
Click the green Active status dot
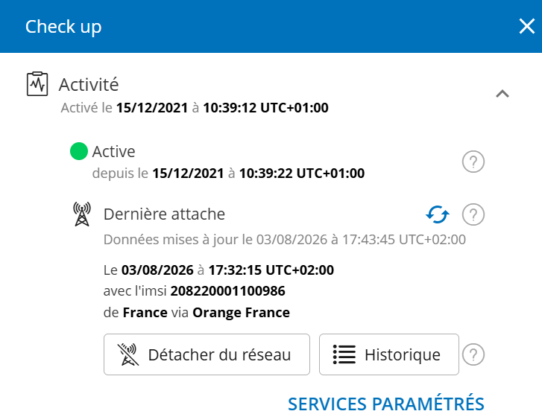pos(79,151)
